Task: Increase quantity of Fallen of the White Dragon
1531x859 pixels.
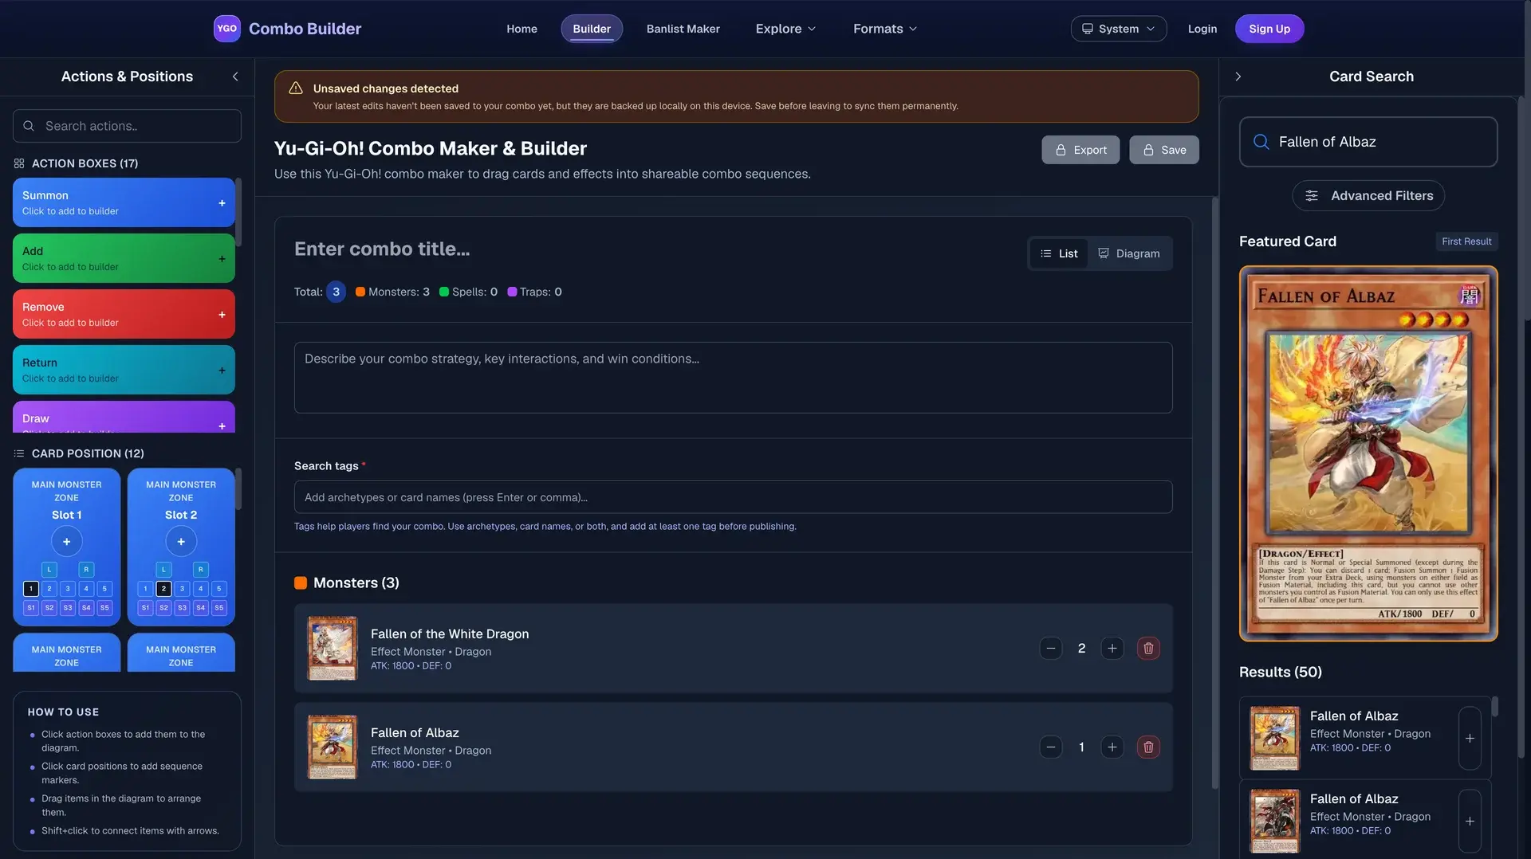Action: tap(1112, 649)
